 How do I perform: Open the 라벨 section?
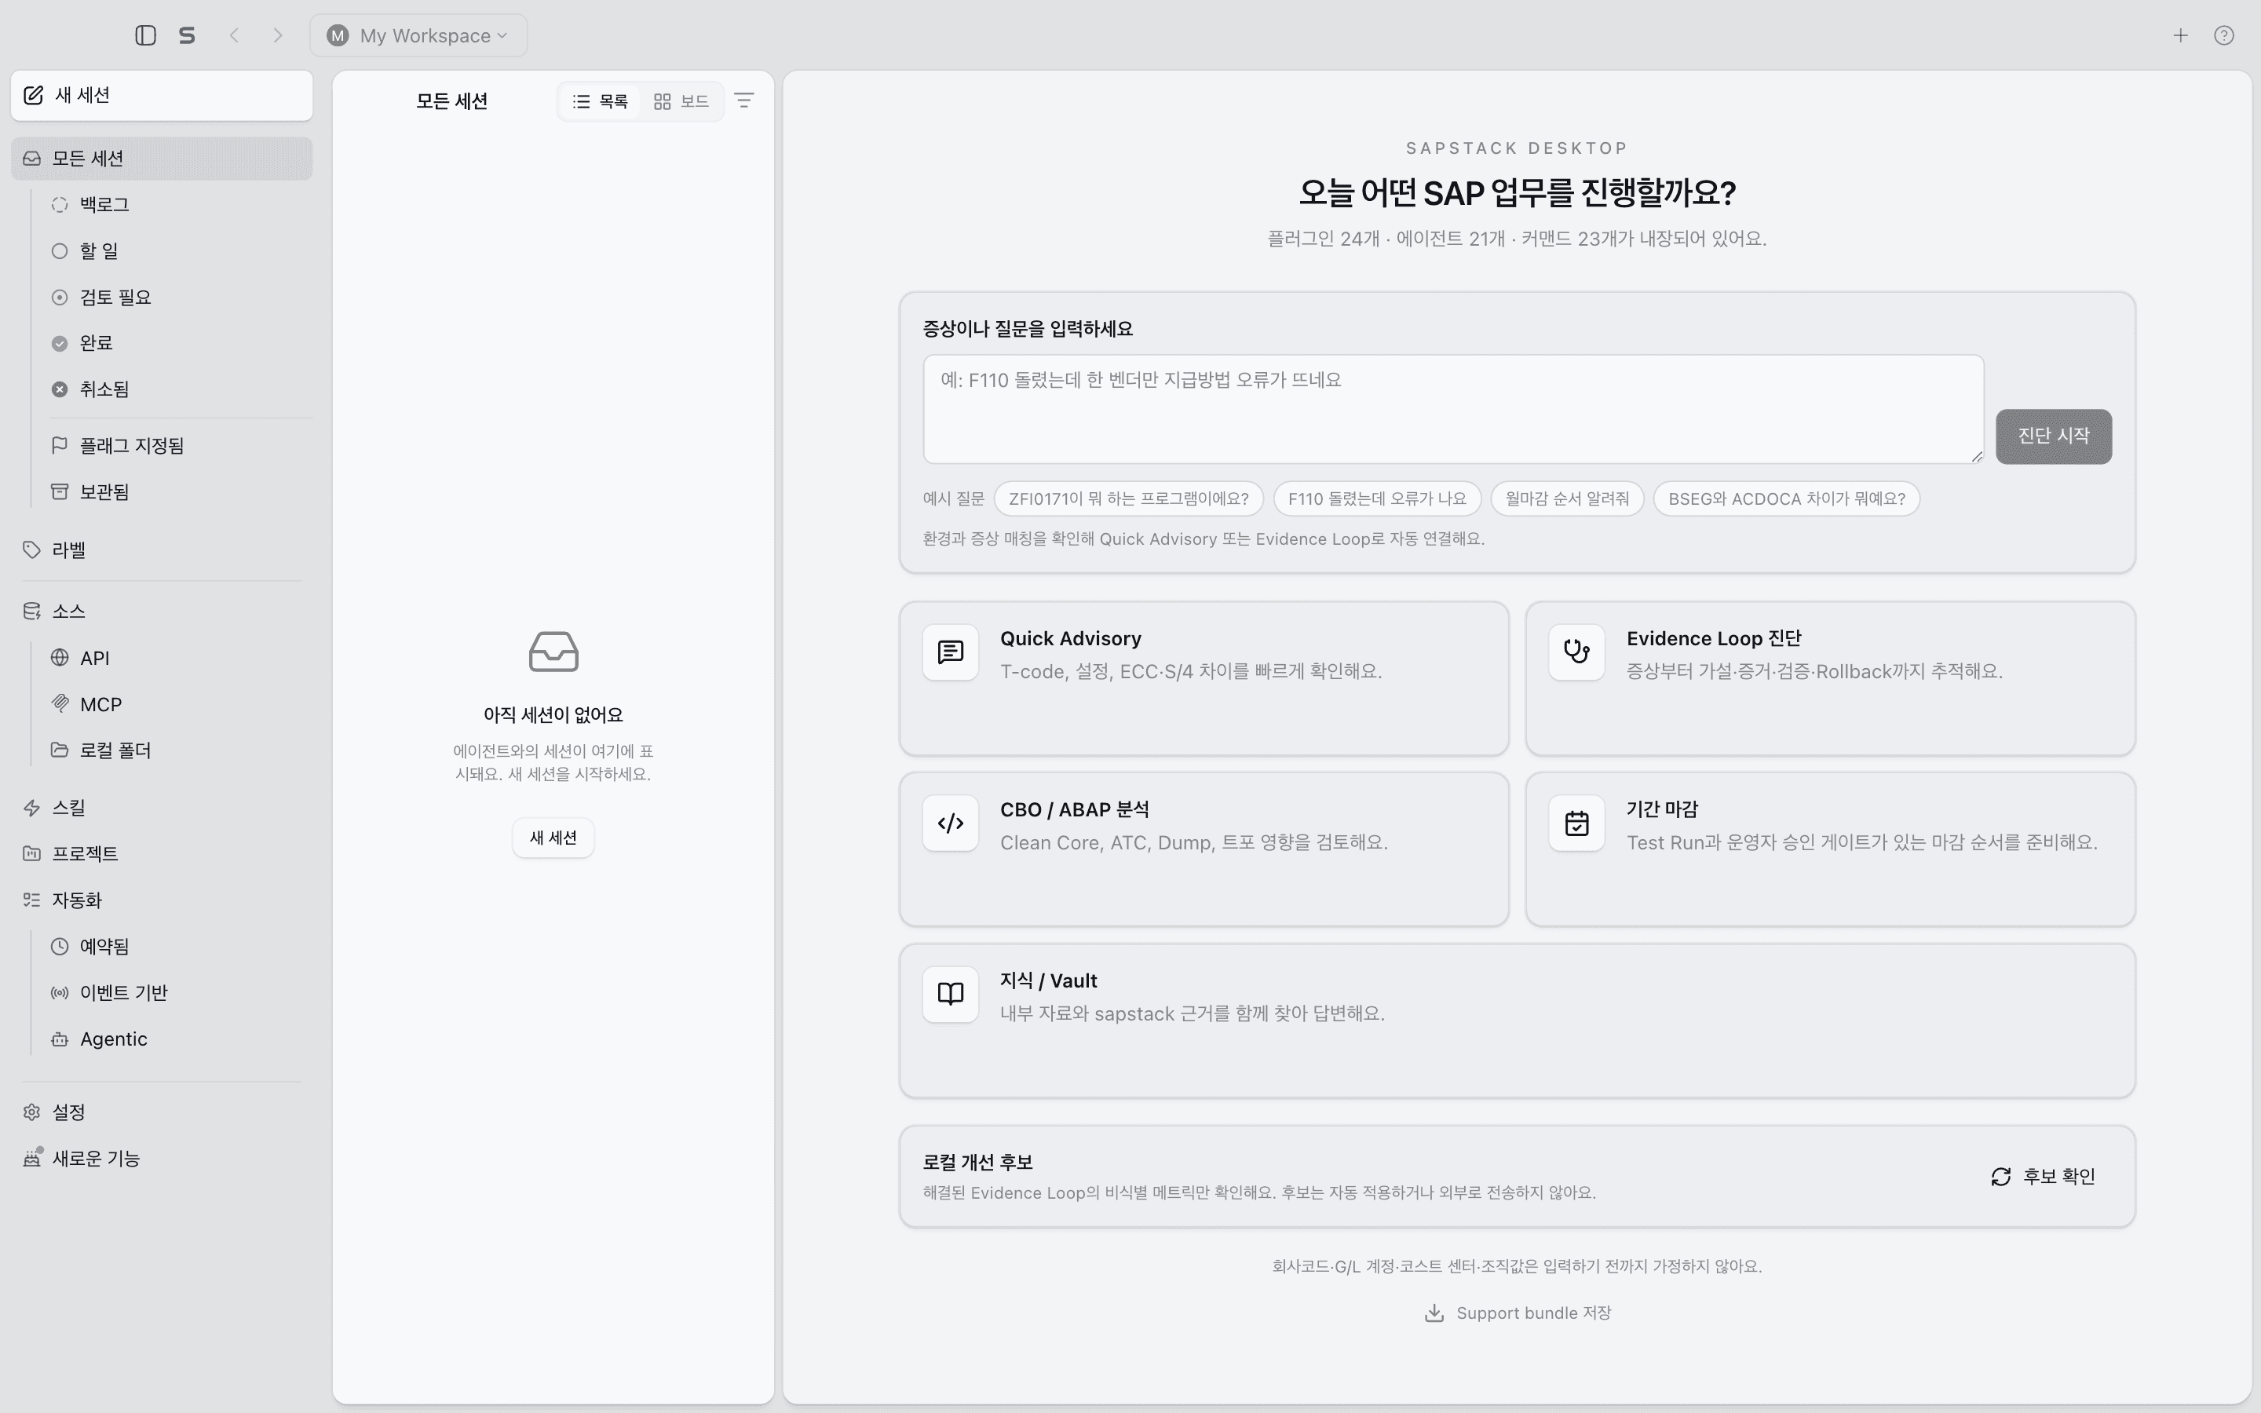[162, 550]
